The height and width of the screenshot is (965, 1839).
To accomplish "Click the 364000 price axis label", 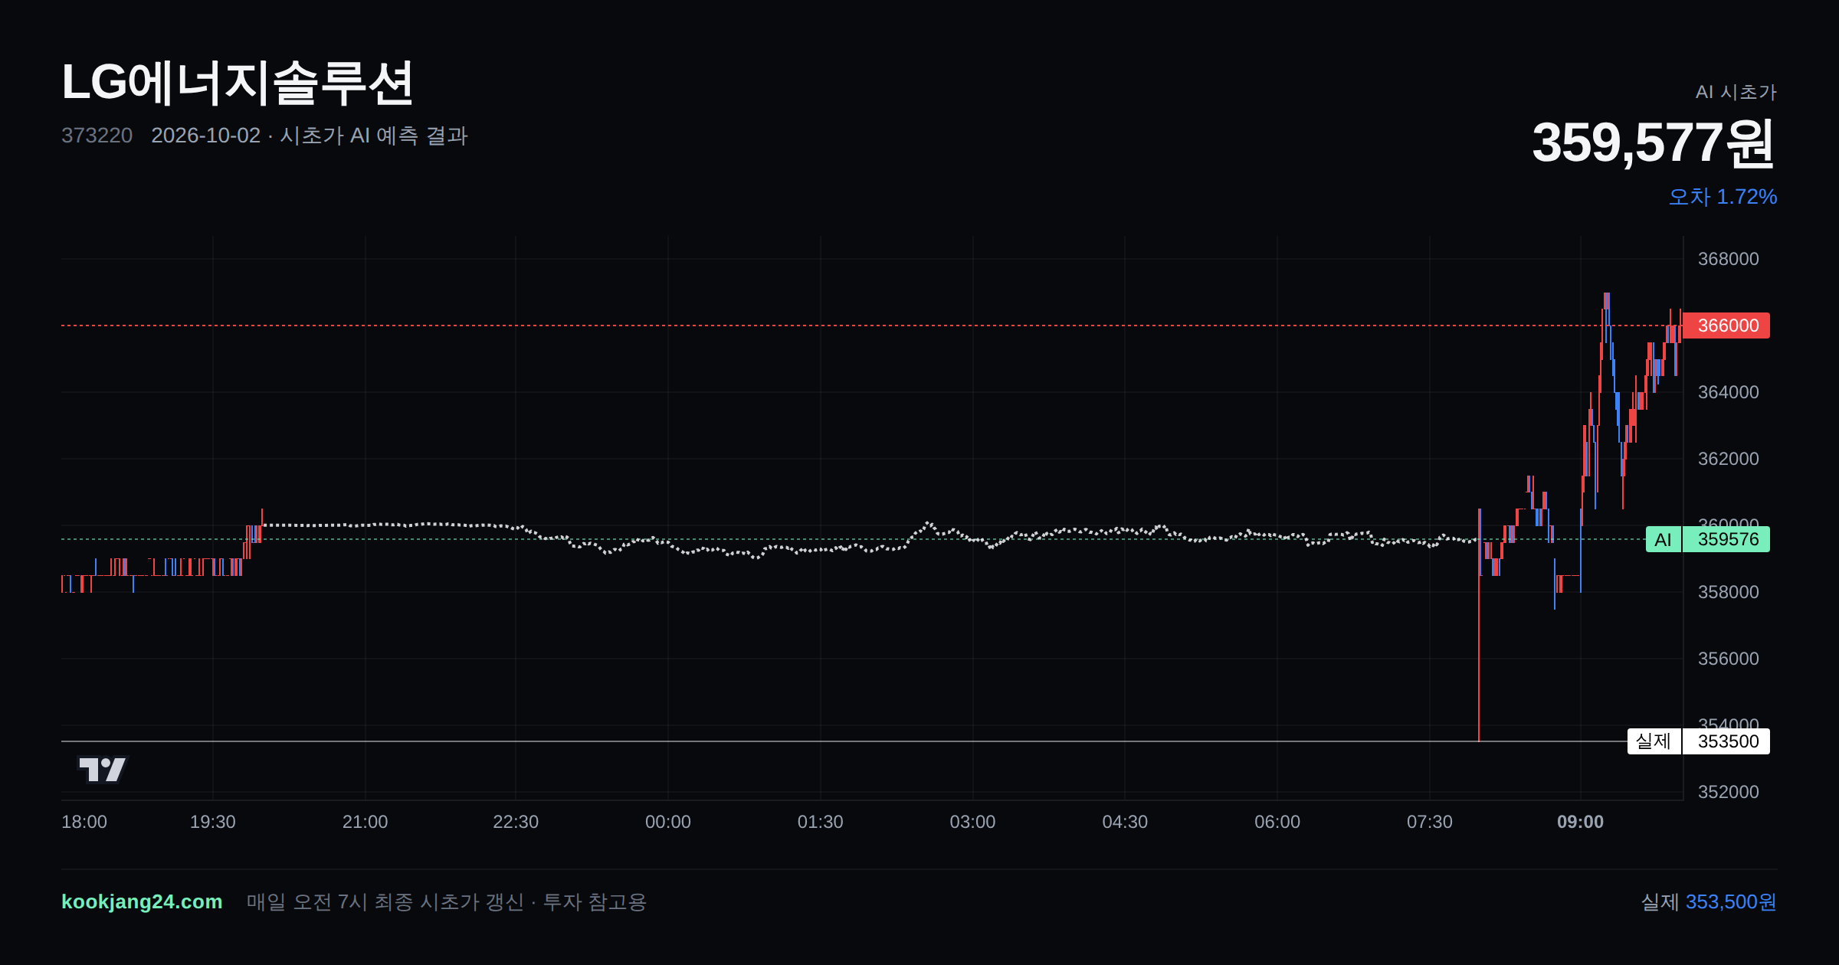I will [1729, 392].
